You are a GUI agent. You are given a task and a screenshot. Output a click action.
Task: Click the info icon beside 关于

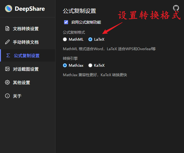7,96
